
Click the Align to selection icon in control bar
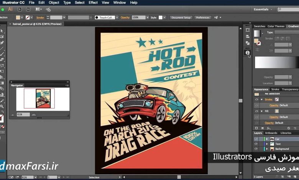point(216,17)
